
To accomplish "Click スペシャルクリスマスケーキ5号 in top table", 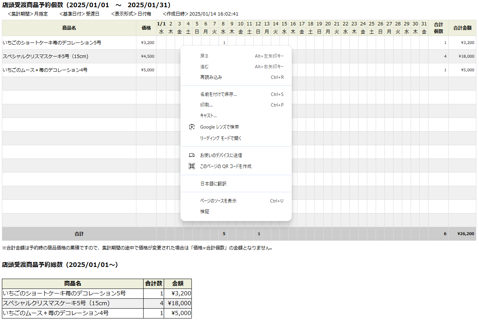I will pyautogui.click(x=46, y=56).
